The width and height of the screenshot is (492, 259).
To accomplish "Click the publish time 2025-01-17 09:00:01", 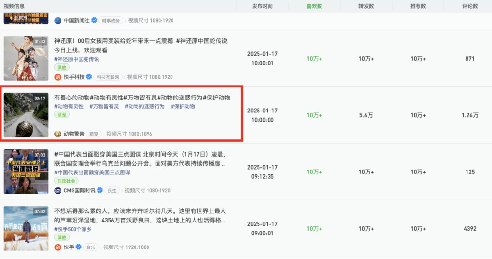I will pyautogui.click(x=262, y=229).
